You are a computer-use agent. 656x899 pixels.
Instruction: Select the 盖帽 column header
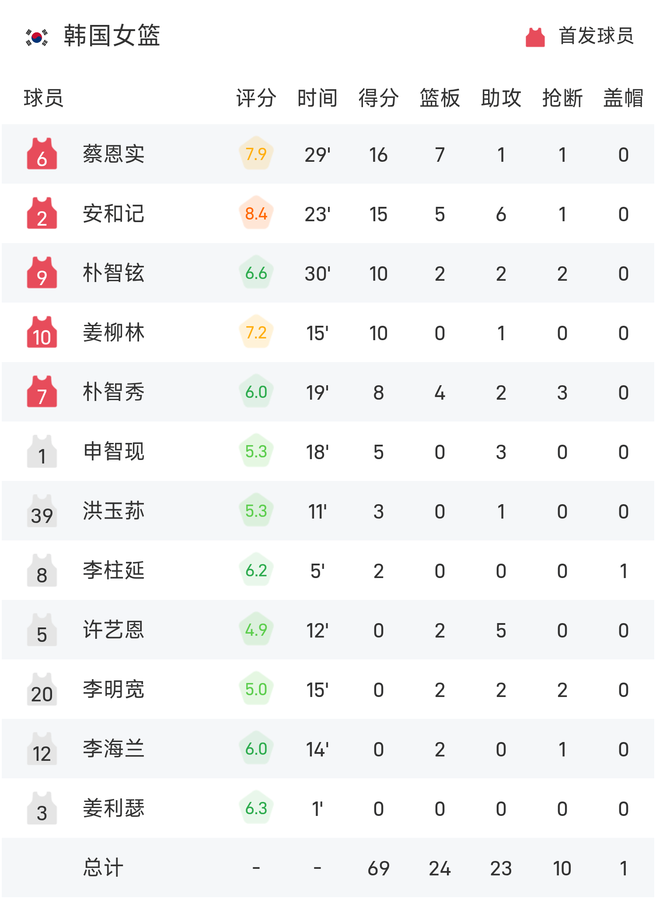(623, 98)
